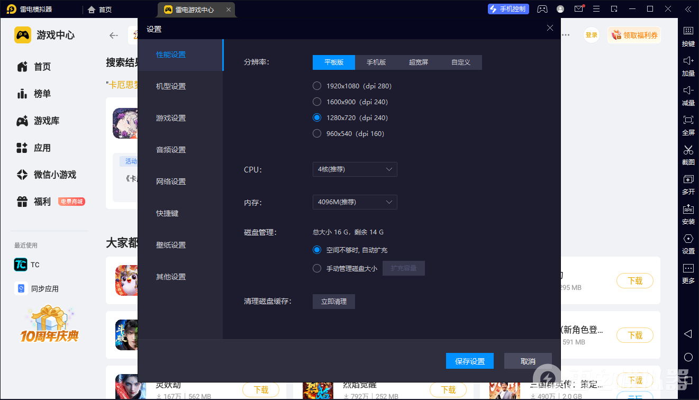Tap the Android back triangle icon
The height and width of the screenshot is (400, 699).
[x=688, y=334]
